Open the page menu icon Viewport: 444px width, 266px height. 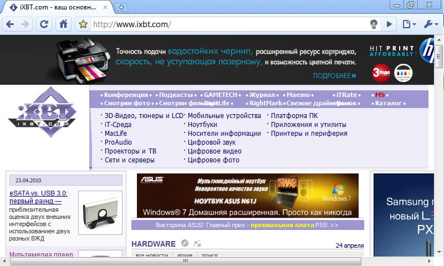(x=409, y=24)
